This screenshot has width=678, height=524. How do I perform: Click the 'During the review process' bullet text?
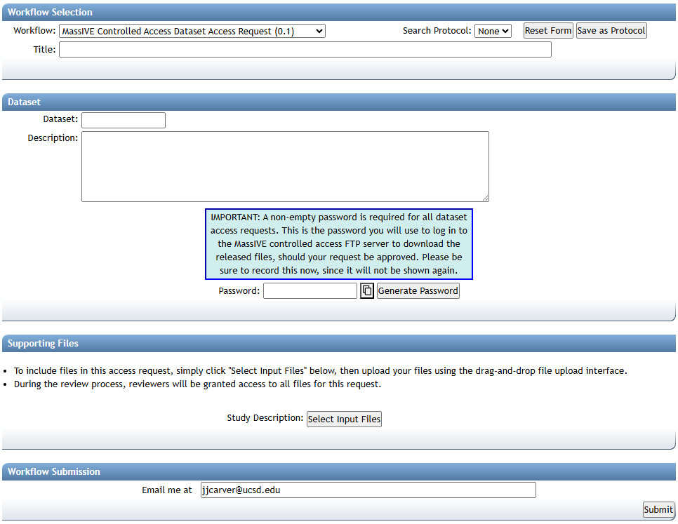198,384
